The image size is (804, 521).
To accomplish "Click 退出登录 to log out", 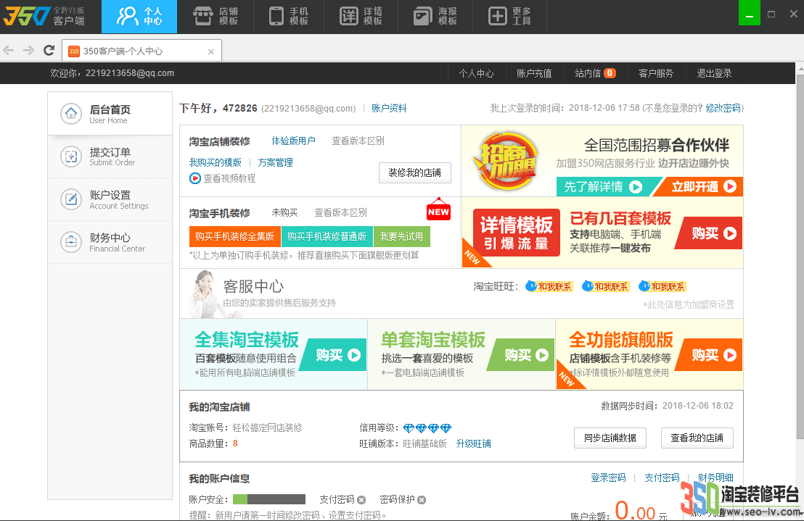I will click(x=714, y=73).
